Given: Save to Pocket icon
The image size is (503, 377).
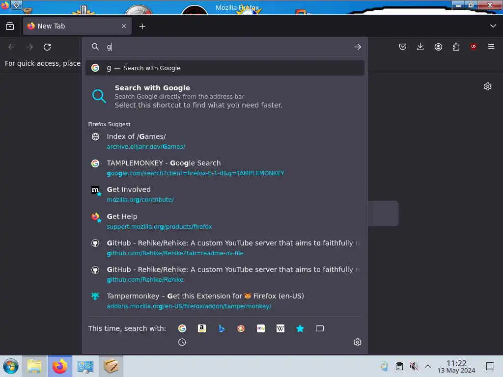Looking at the screenshot, I should tap(403, 47).
